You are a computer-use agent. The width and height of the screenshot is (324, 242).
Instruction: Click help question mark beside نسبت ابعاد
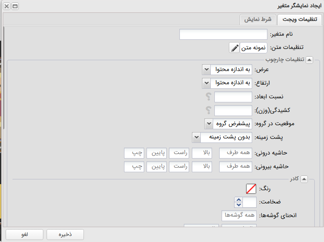(x=208, y=97)
